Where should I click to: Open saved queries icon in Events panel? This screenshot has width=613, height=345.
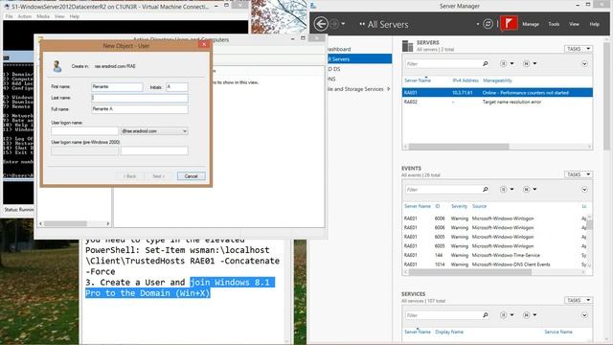(530, 190)
